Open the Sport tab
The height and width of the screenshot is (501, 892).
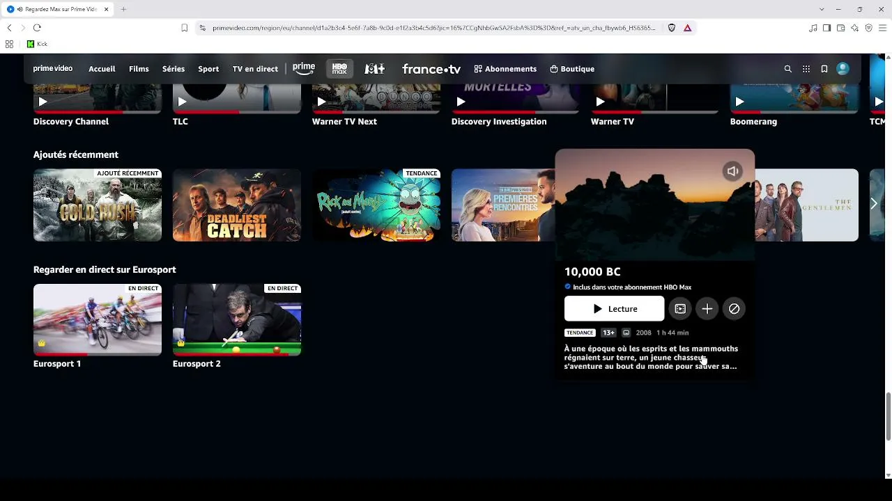coord(208,69)
